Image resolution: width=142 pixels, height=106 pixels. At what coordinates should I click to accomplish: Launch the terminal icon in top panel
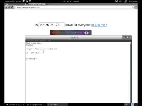30,1
